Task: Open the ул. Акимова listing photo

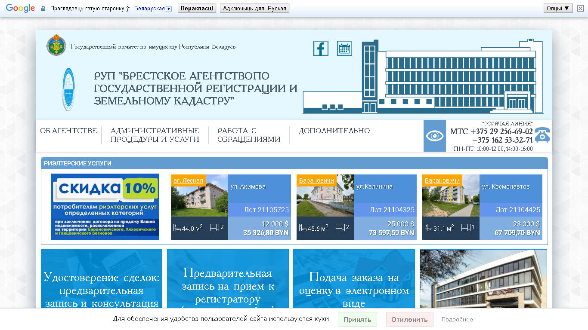Action: coord(199,196)
